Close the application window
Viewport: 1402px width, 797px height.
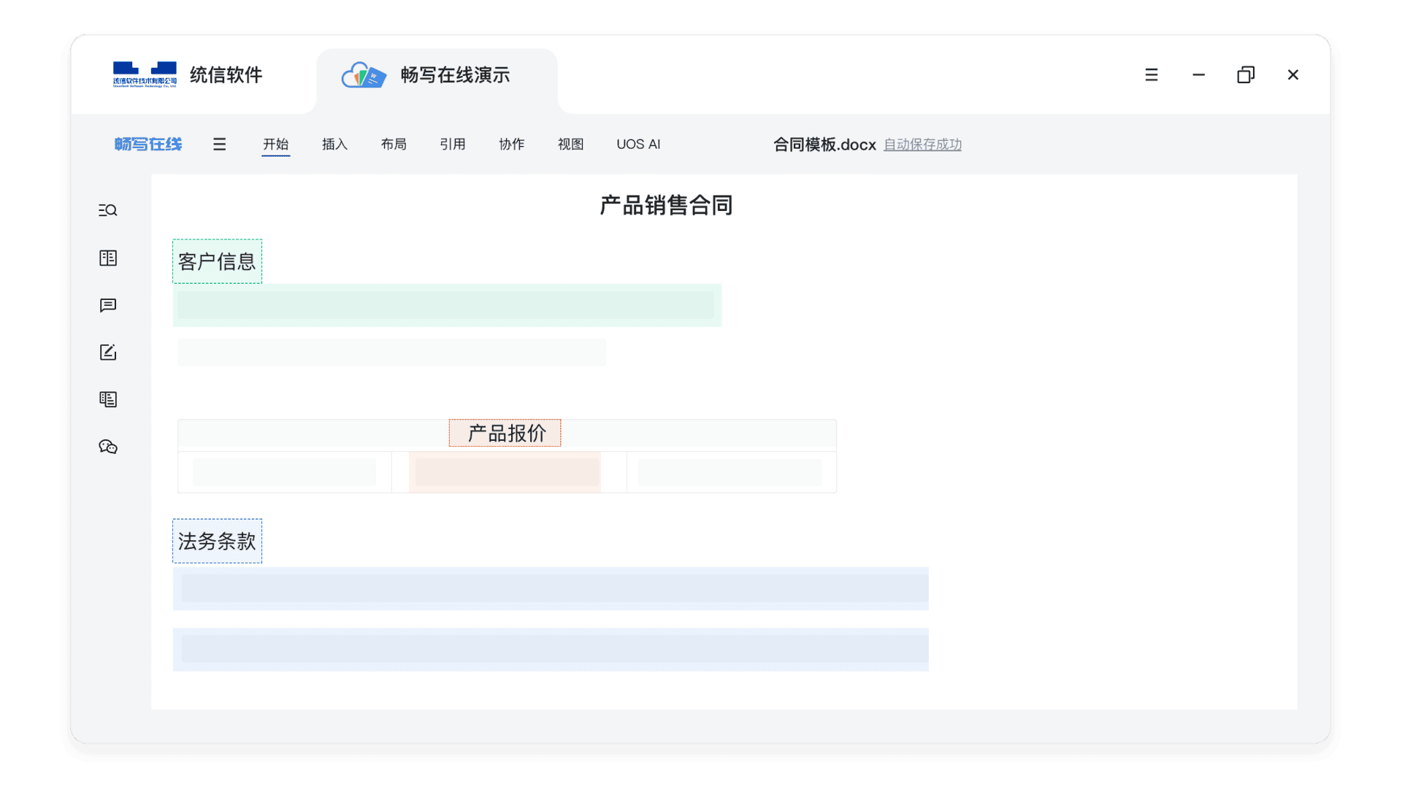[1293, 74]
